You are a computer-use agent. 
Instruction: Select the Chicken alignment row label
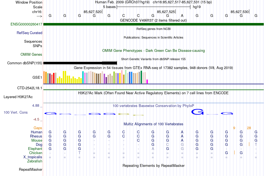[36, 153]
